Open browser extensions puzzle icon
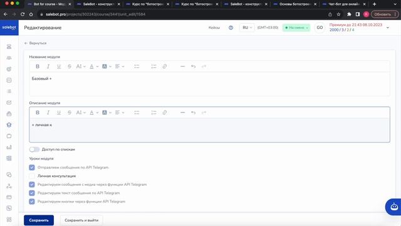 349,14
